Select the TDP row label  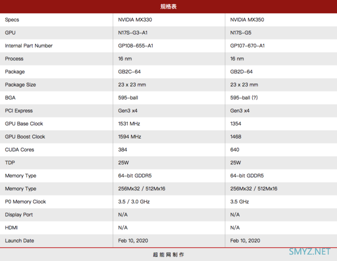coord(10,162)
